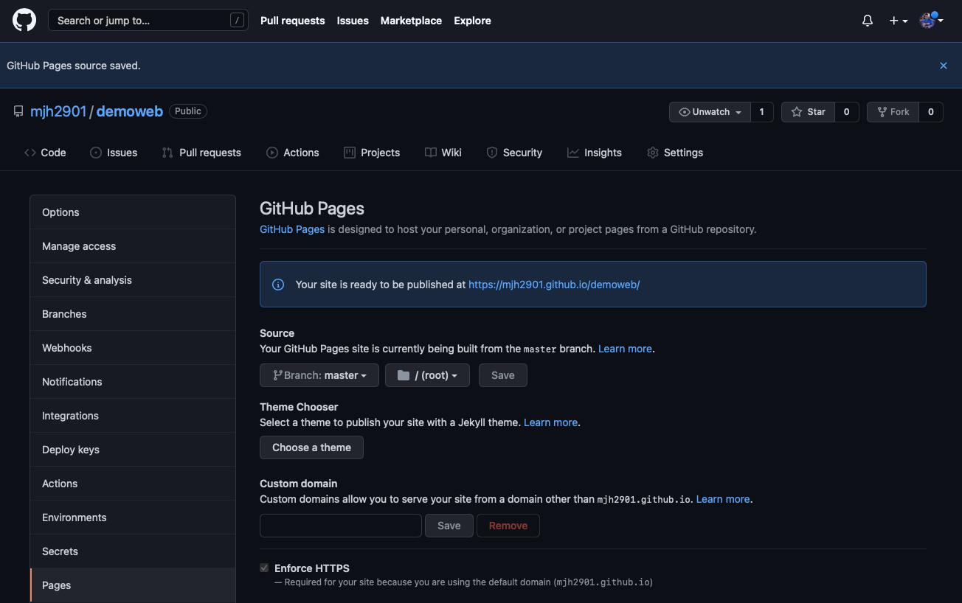Screen dimensions: 962x603
Task: Open Learn more link under Source
Action: coord(625,349)
